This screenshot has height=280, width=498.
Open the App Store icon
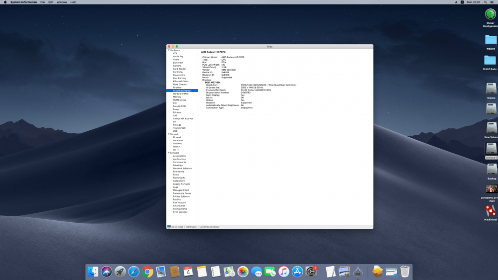pyautogui.click(x=297, y=272)
